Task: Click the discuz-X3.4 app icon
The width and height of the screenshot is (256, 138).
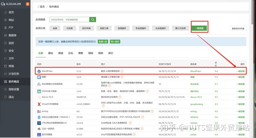Action: point(39,97)
